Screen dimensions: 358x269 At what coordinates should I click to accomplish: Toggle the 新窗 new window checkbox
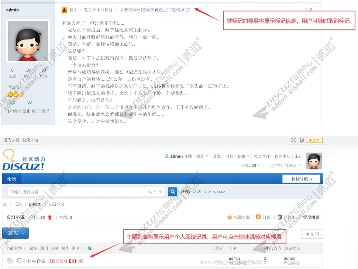point(212,248)
